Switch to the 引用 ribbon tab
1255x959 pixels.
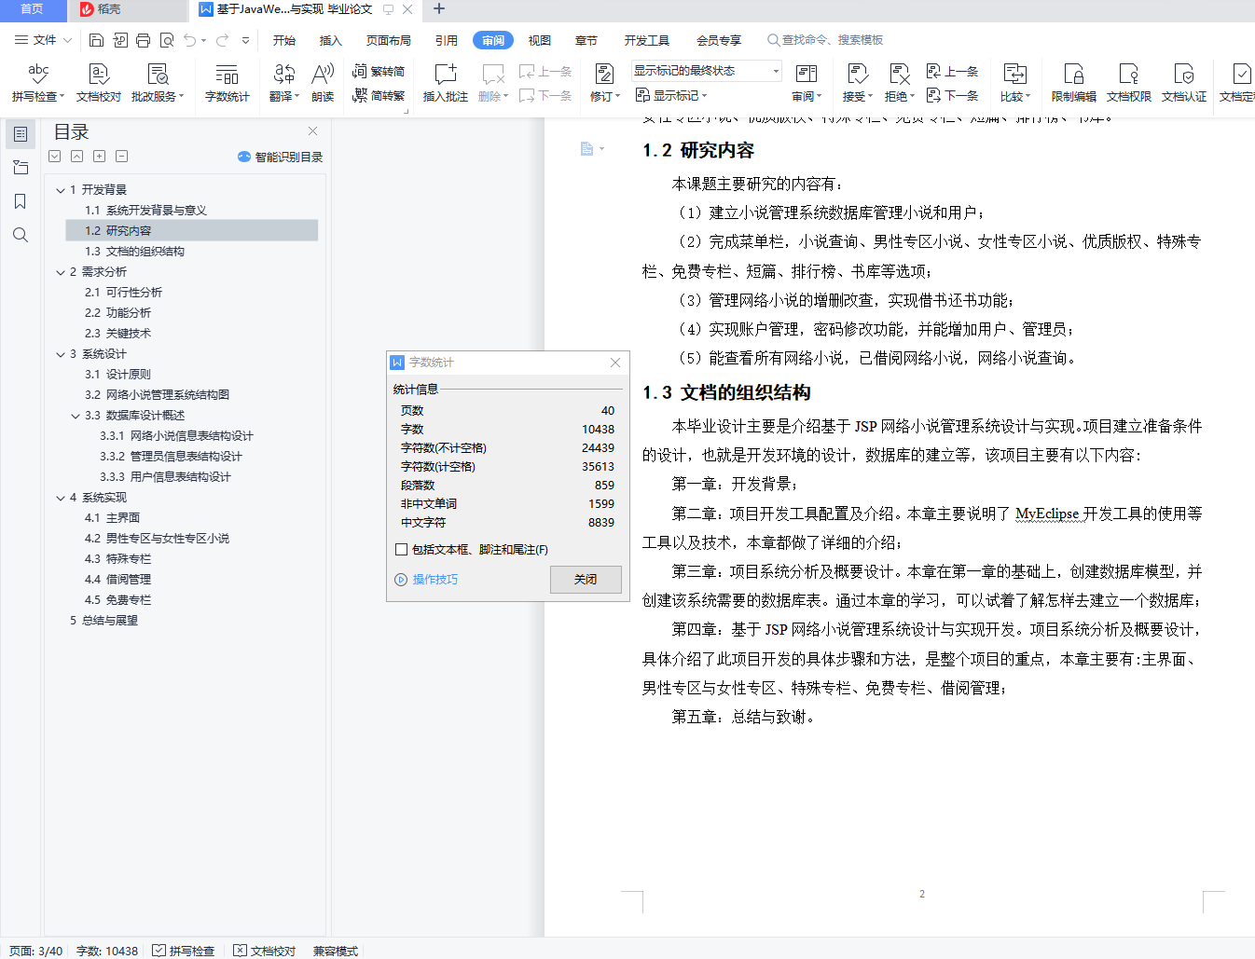point(447,40)
